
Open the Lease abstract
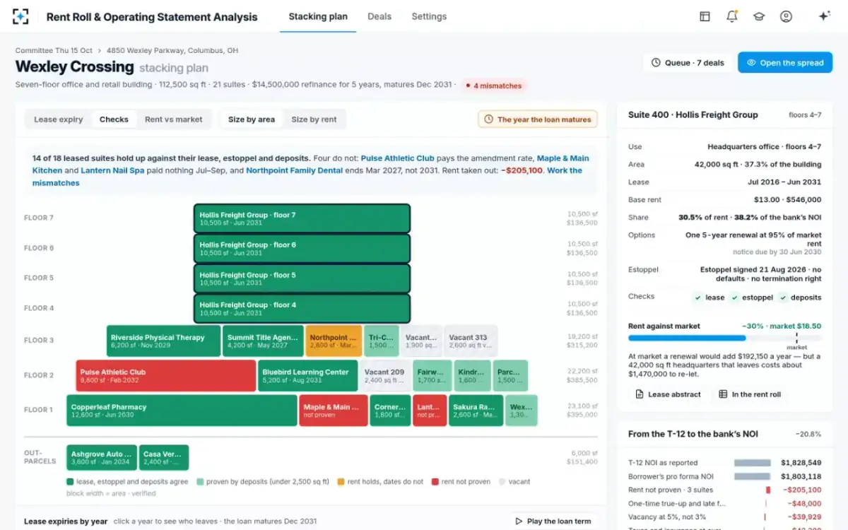pos(668,394)
